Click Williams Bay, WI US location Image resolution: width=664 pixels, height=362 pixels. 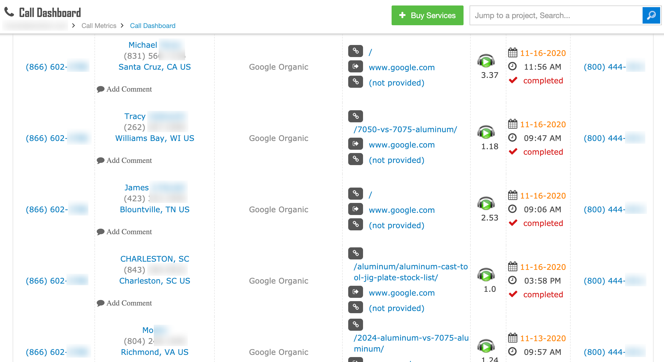pyautogui.click(x=155, y=138)
